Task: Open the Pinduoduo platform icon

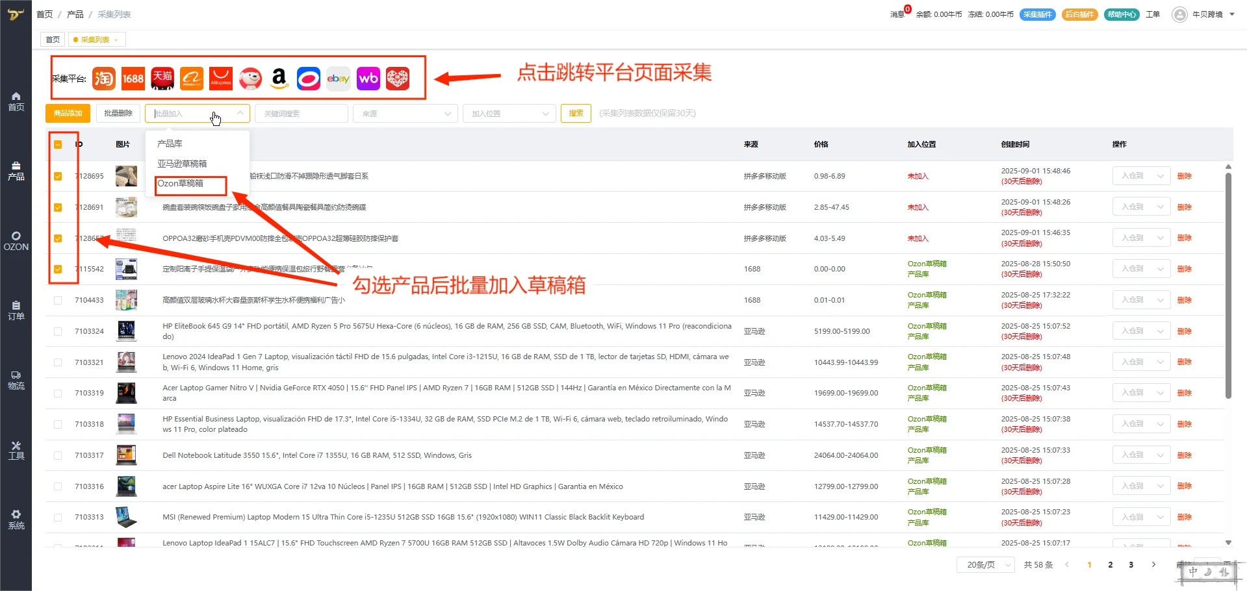Action: (x=398, y=79)
